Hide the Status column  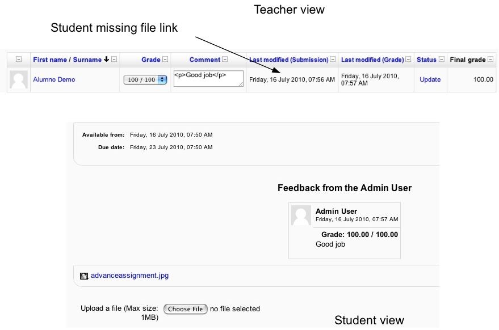[442, 59]
